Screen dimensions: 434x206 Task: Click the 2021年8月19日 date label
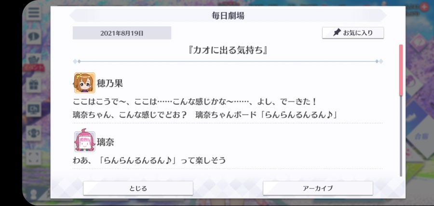click(x=122, y=33)
